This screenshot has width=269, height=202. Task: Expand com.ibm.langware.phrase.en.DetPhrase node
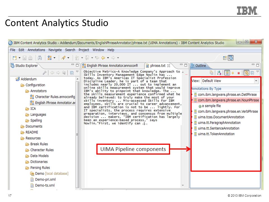click(x=192, y=95)
